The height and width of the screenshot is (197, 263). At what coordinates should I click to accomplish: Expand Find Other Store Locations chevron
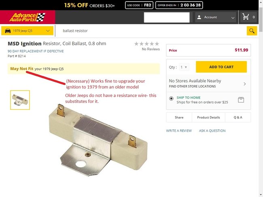pyautogui.click(x=244, y=84)
